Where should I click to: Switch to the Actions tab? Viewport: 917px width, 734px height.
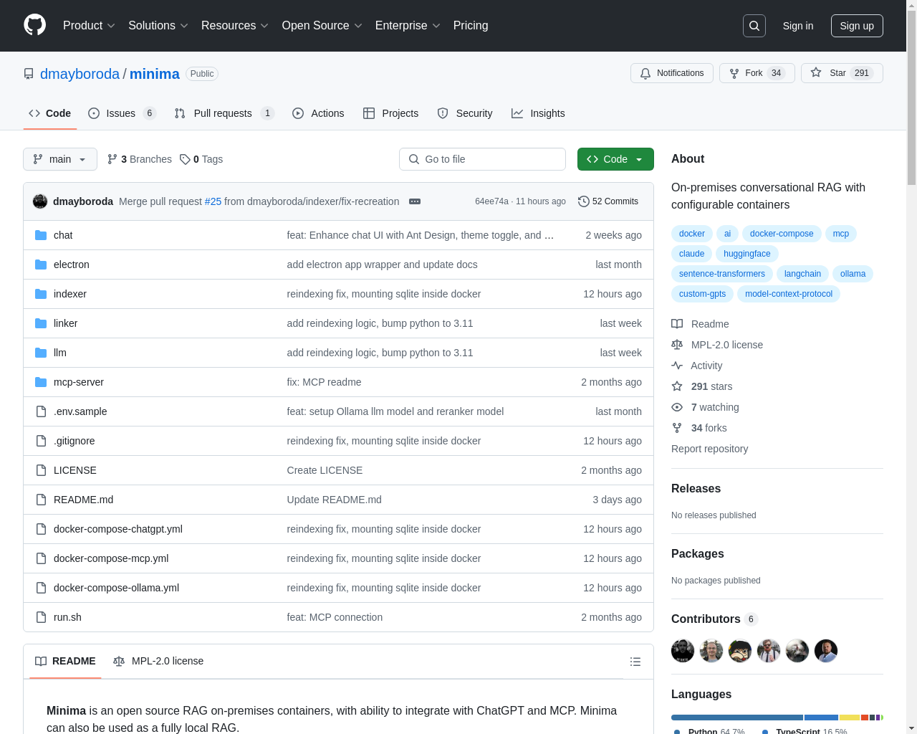[x=318, y=113]
